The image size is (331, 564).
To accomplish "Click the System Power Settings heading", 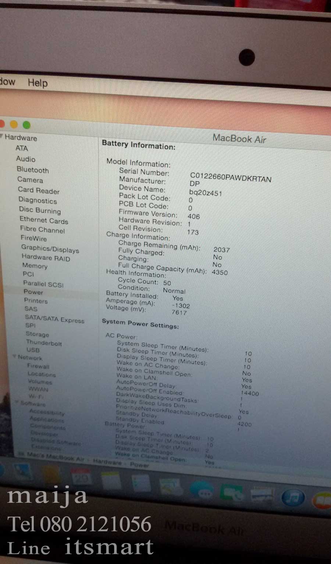I will [x=140, y=323].
